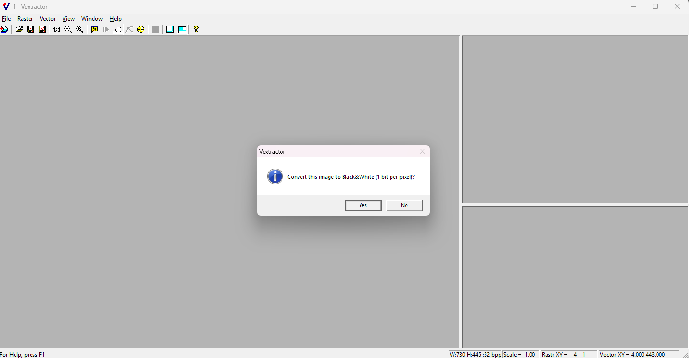This screenshot has width=689, height=358.
Task: Switch to single cyan window view
Action: pyautogui.click(x=170, y=30)
